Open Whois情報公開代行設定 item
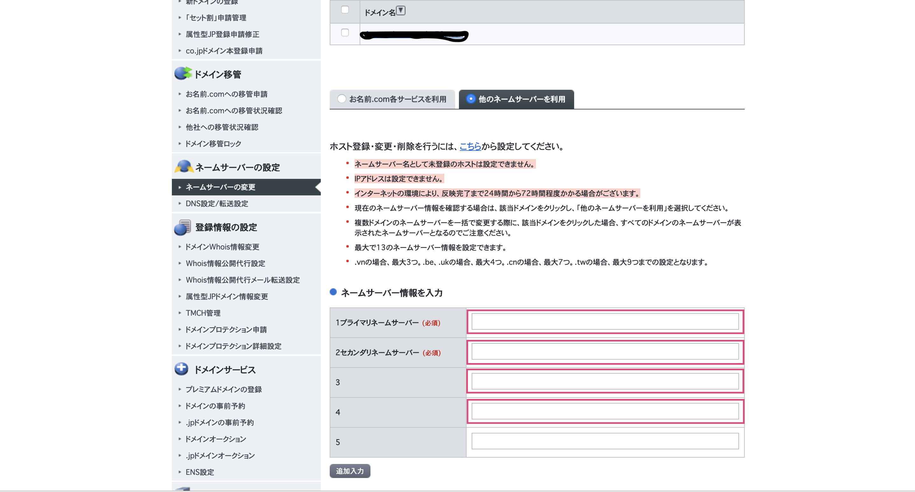The width and height of the screenshot is (915, 492). click(x=226, y=264)
